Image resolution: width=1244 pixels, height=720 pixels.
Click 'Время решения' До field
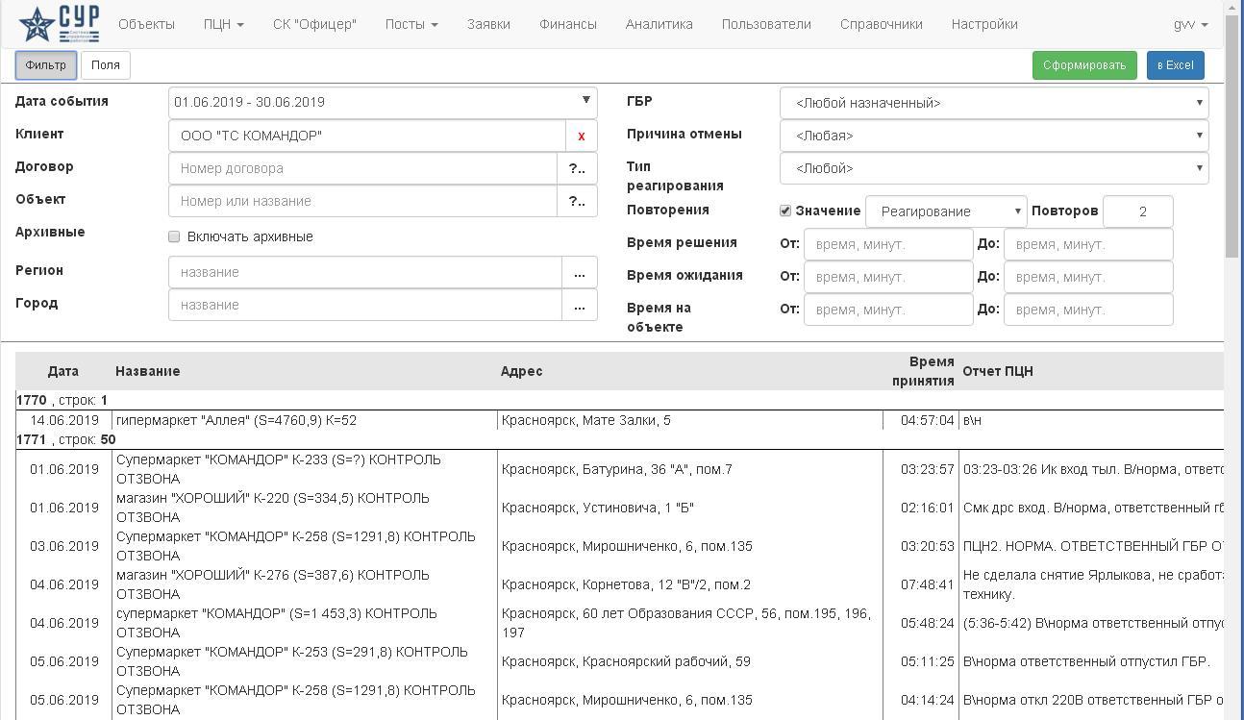point(1088,244)
